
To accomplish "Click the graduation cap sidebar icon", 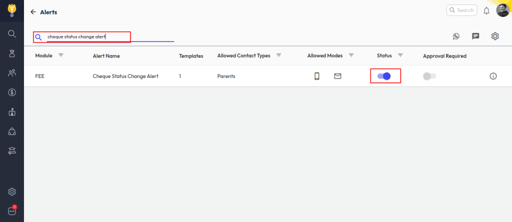I will pyautogui.click(x=12, y=150).
